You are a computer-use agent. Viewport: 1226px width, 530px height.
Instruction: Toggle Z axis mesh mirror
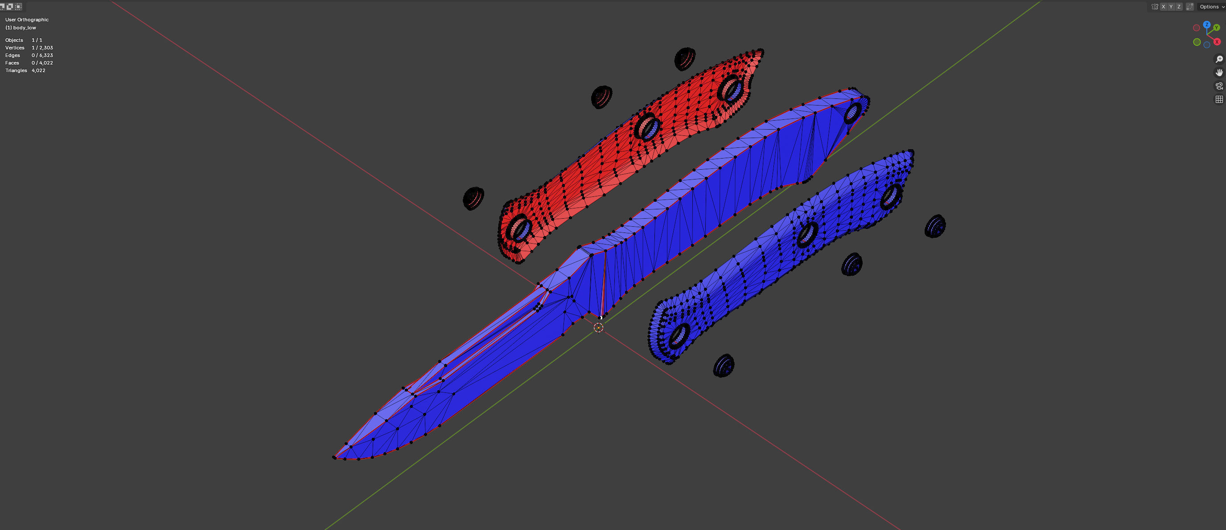[x=1179, y=7]
